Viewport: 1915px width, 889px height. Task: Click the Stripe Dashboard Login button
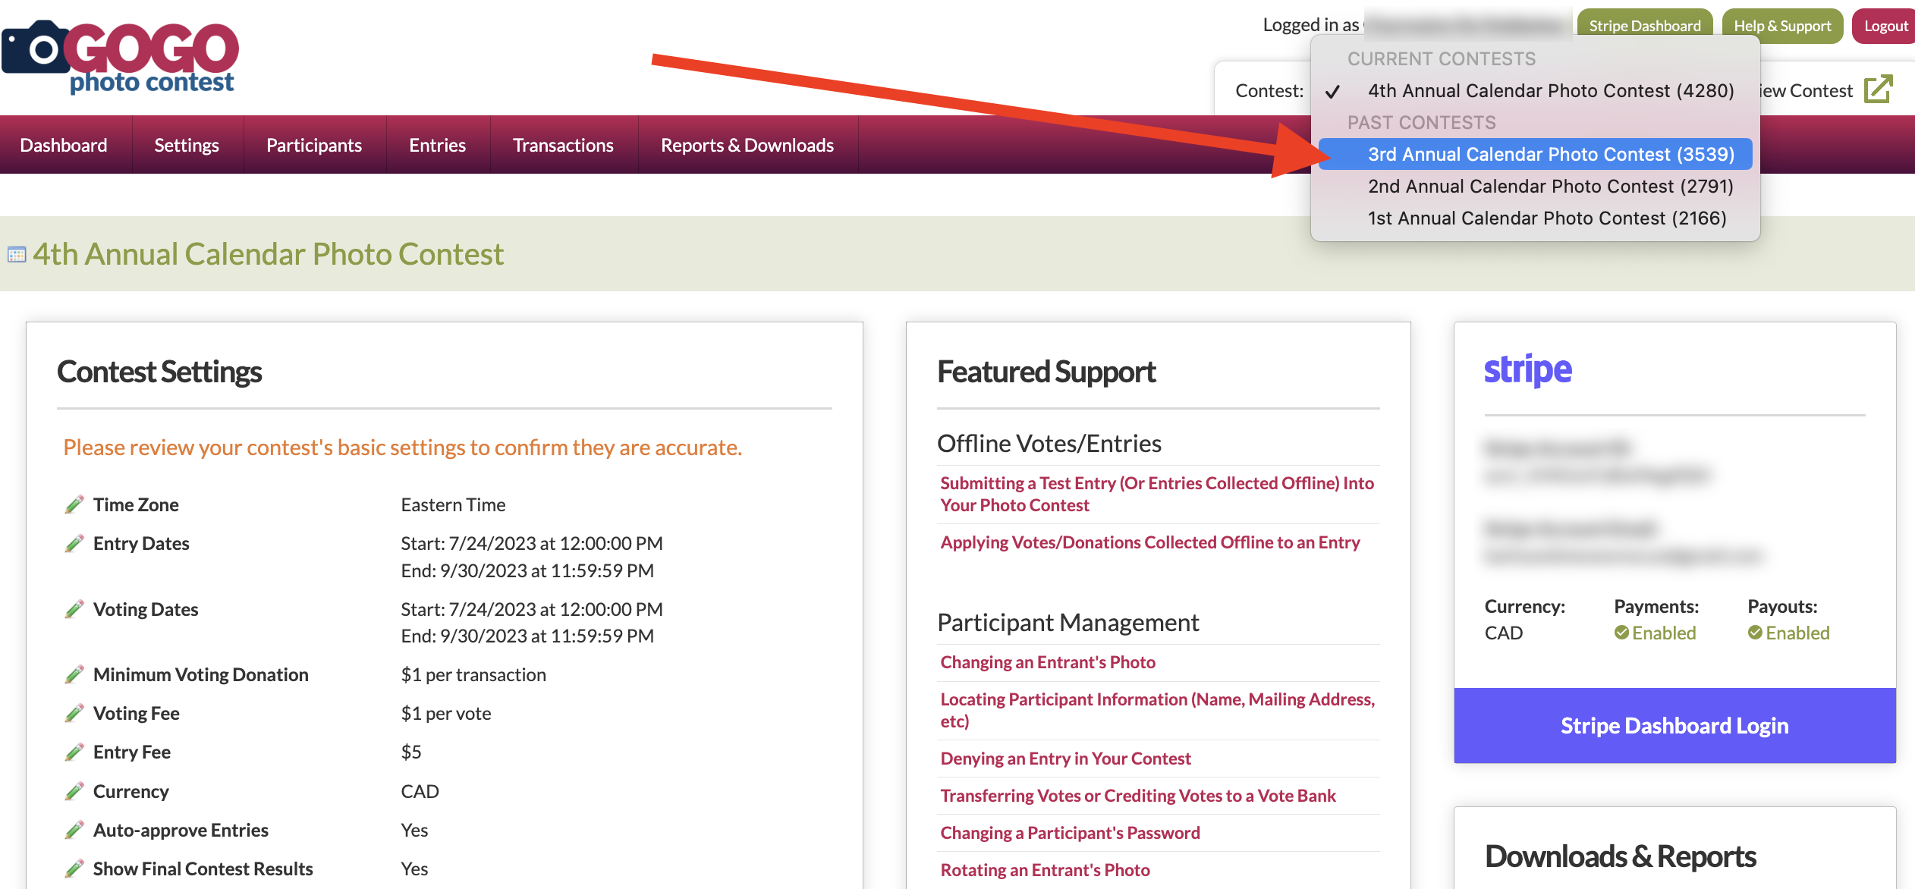click(x=1674, y=725)
